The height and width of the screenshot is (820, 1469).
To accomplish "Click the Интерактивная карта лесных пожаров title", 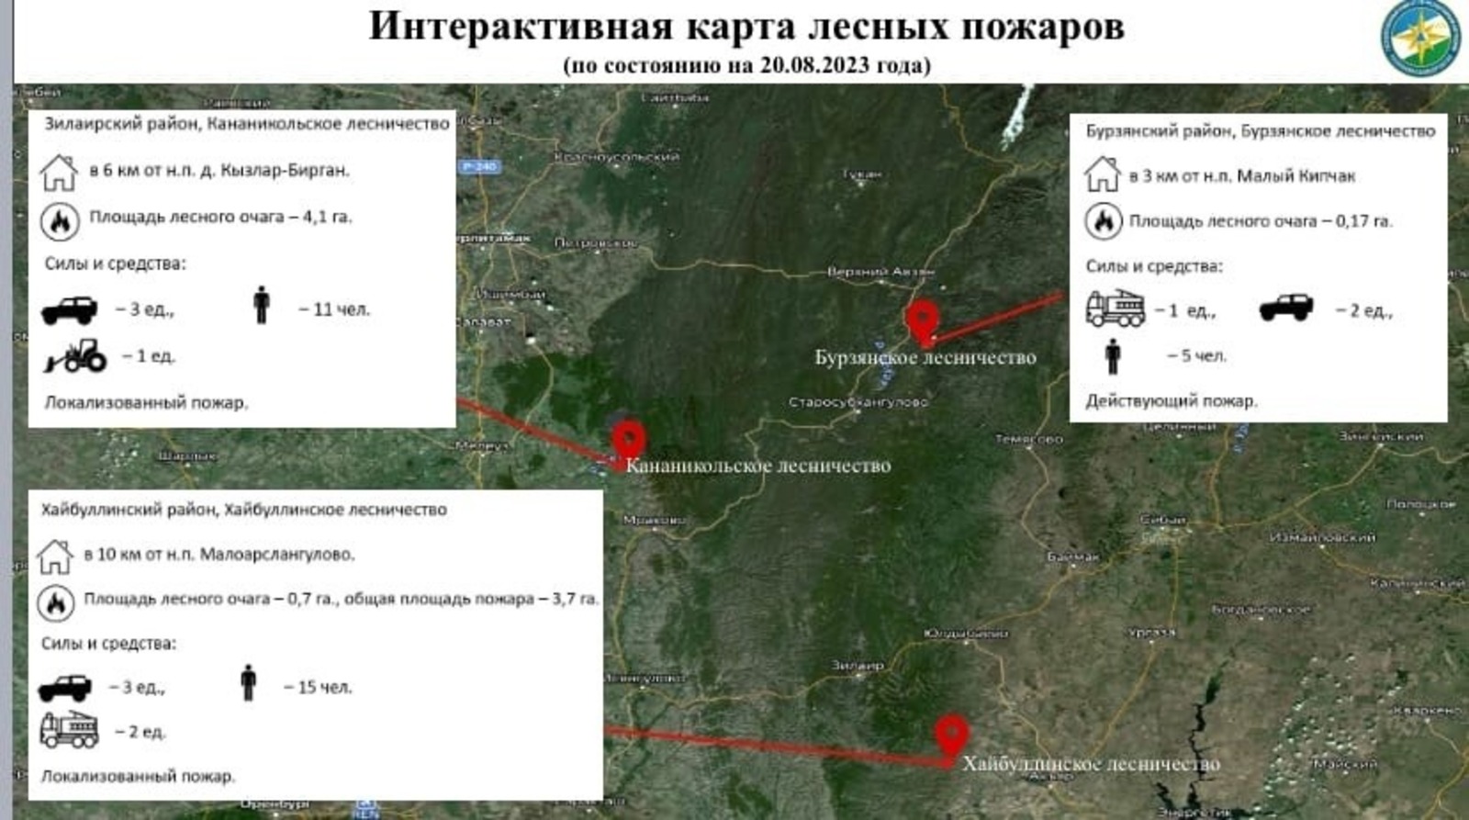I will pos(746,27).
